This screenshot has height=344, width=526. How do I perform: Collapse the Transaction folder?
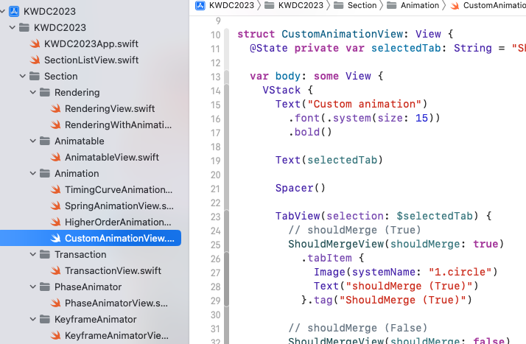pos(33,254)
